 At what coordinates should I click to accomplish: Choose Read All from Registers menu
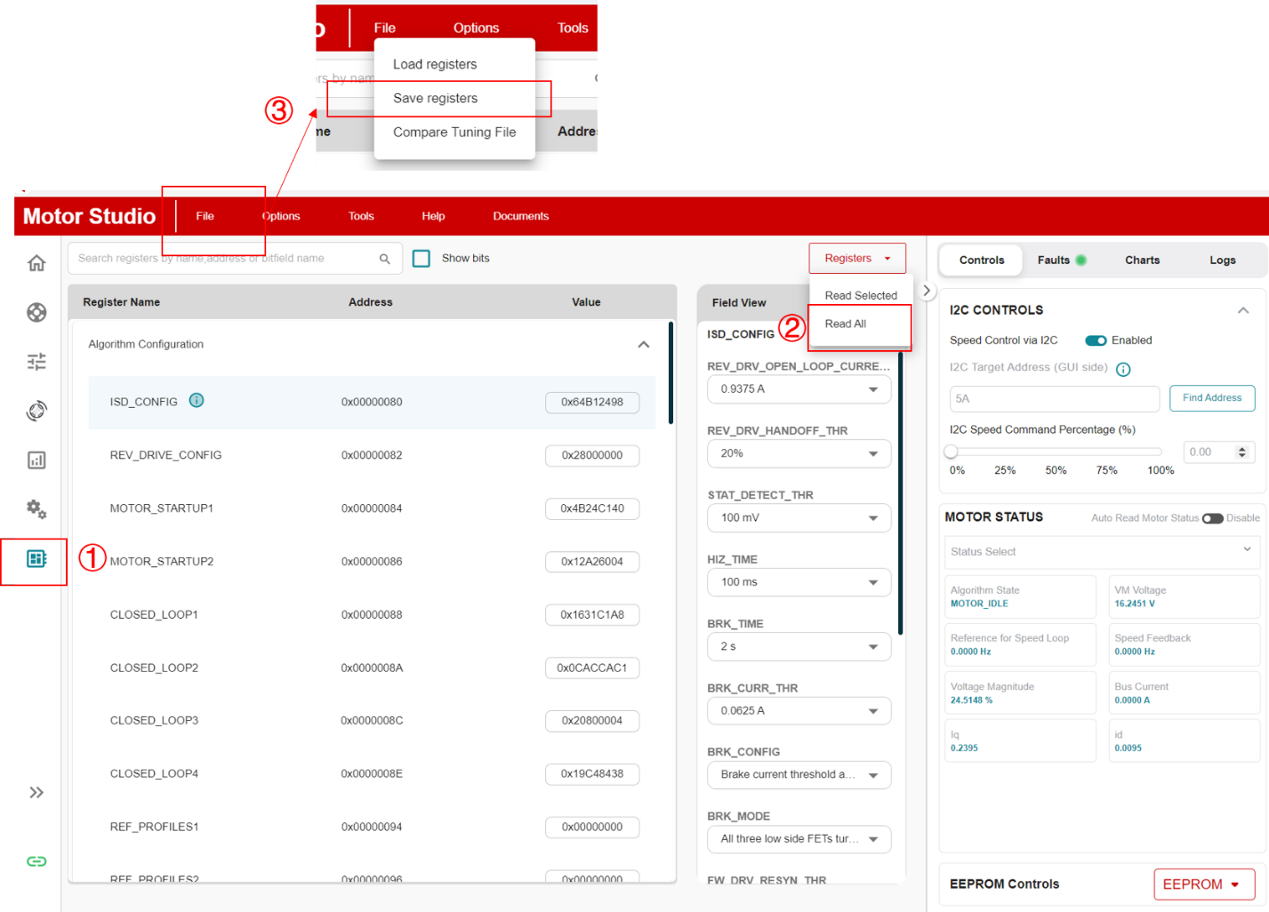(846, 324)
